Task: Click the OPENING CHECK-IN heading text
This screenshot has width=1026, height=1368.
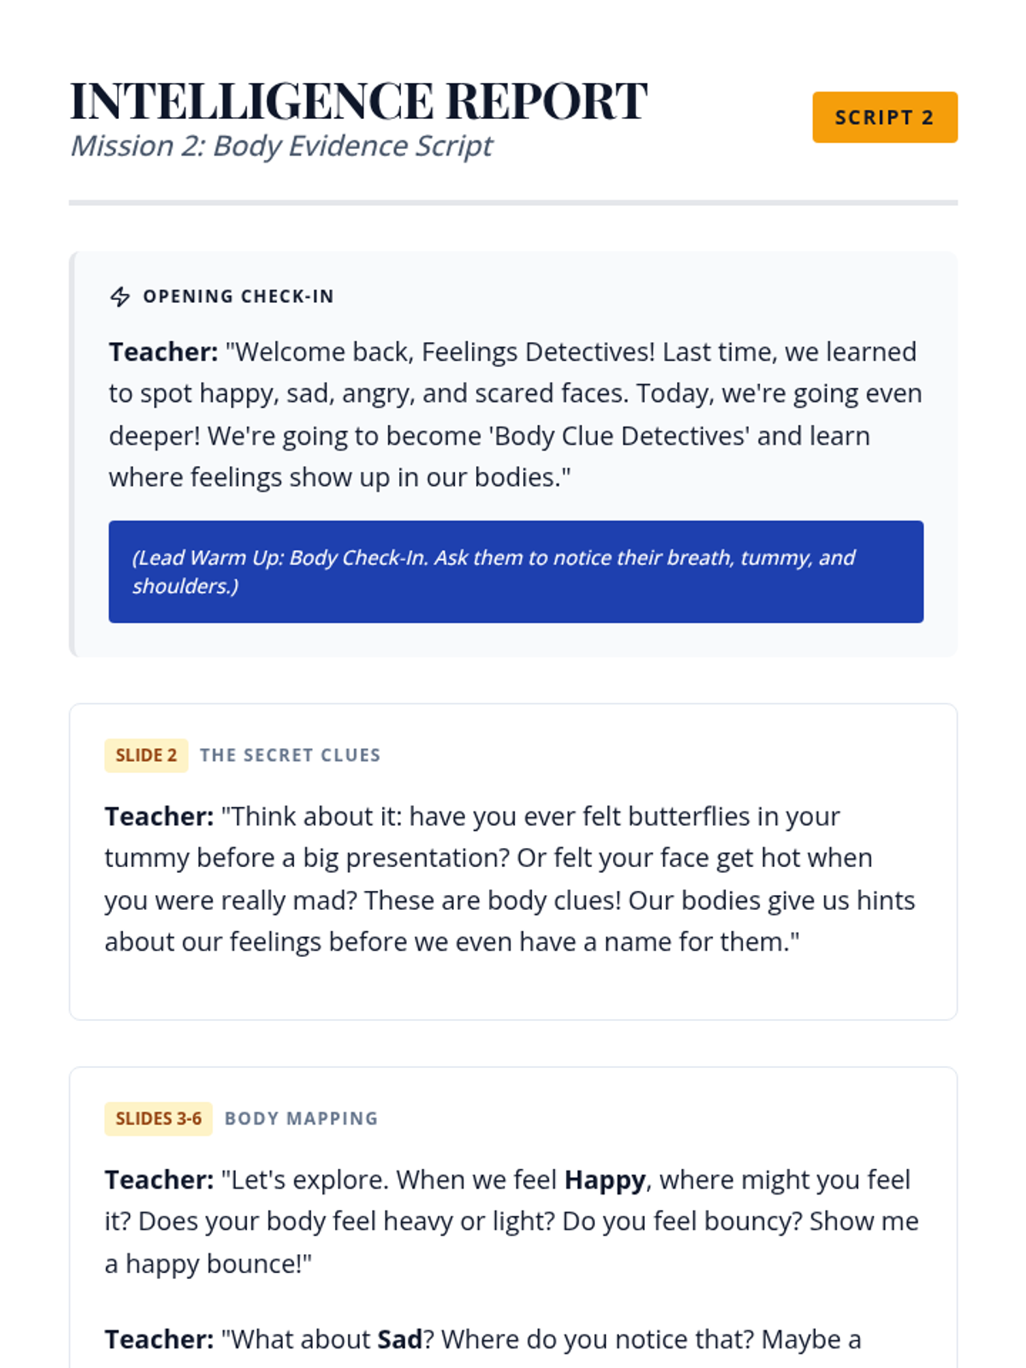Action: [x=239, y=297]
